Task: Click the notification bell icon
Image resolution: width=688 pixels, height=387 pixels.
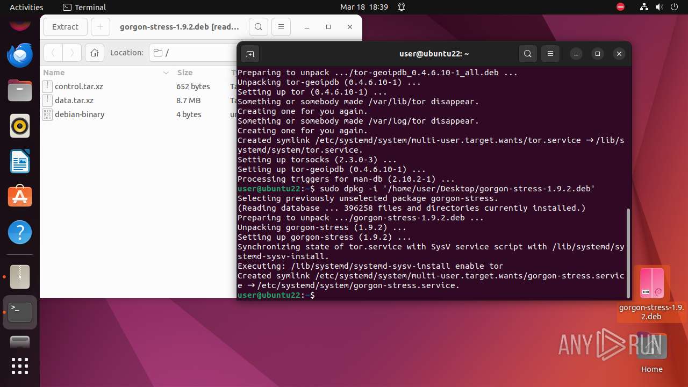Action: tap(402, 7)
